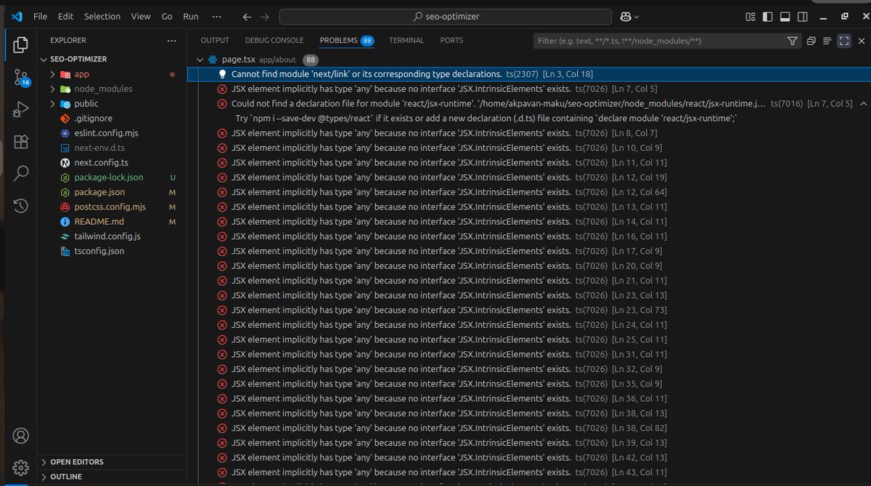Select JSX error at Ln 12, Col 64

click(x=528, y=192)
